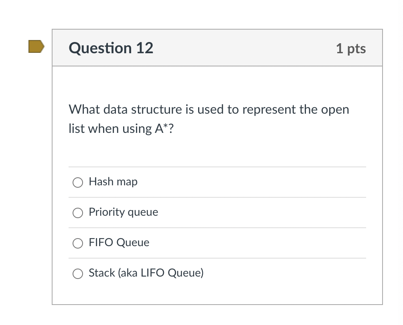Select the Hash map radio button
The image size is (403, 325).
78,182
